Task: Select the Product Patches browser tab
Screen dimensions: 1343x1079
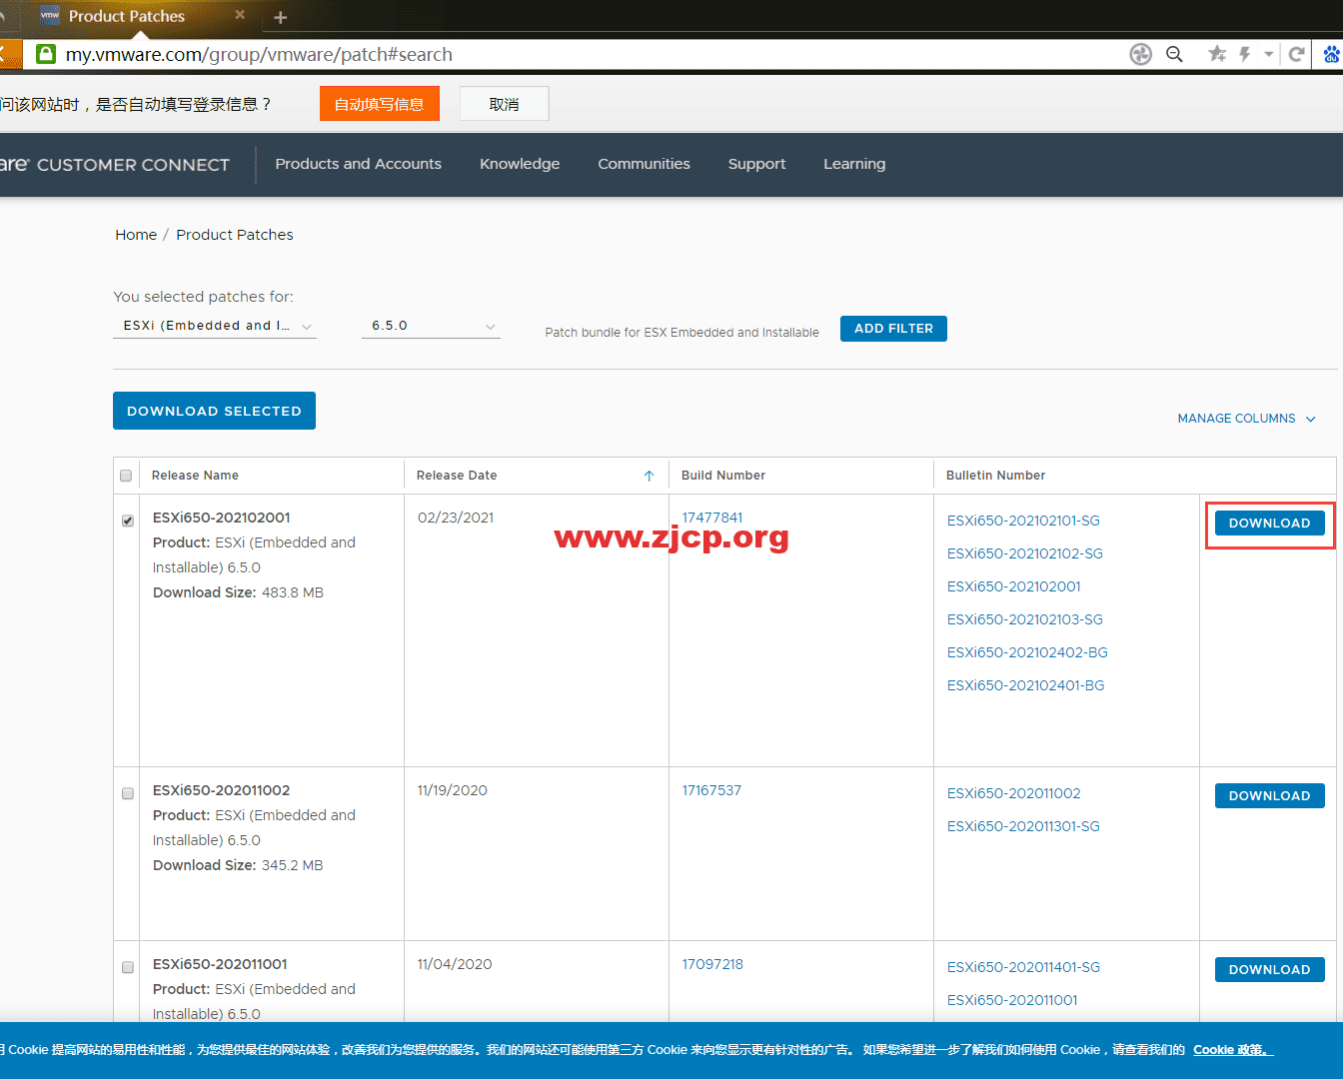Action: pos(140,16)
